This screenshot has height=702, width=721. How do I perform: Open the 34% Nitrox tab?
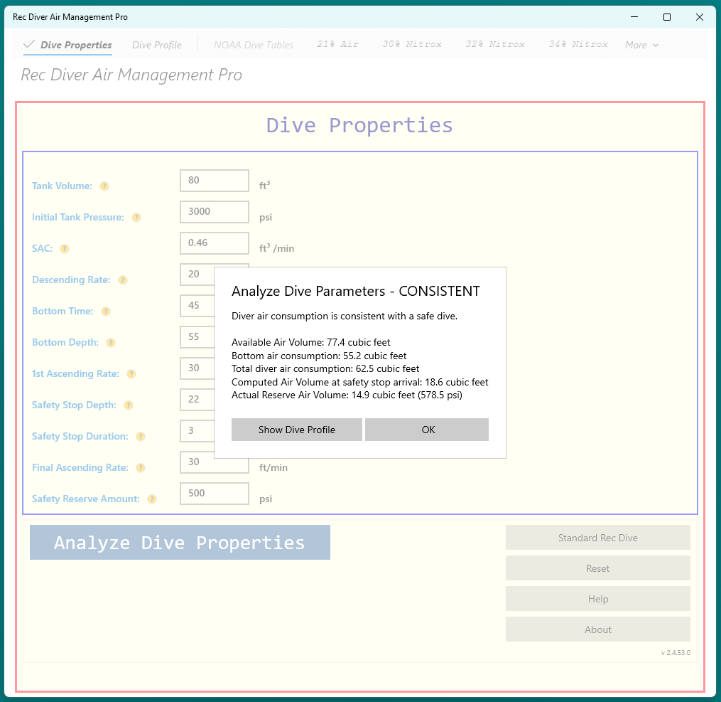578,44
